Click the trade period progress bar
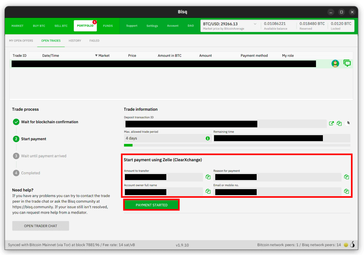364x255 pixels. (237, 145)
